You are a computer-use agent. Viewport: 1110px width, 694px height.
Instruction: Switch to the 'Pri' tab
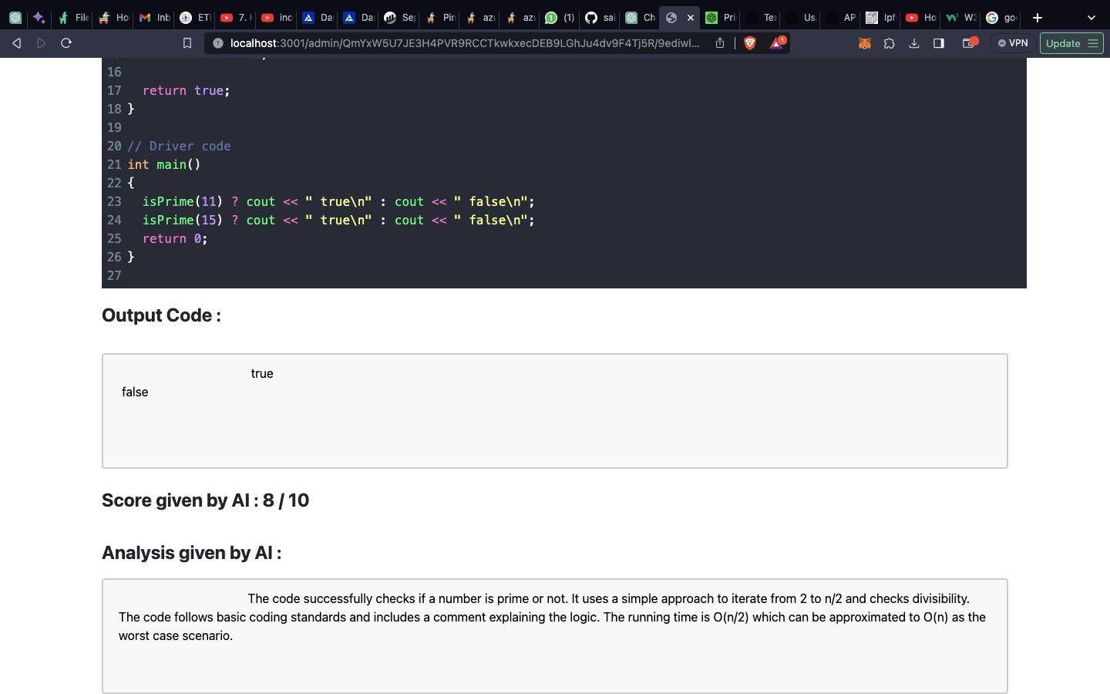pyautogui.click(x=721, y=17)
